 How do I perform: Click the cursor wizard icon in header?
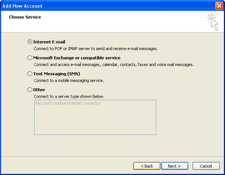click(x=213, y=22)
